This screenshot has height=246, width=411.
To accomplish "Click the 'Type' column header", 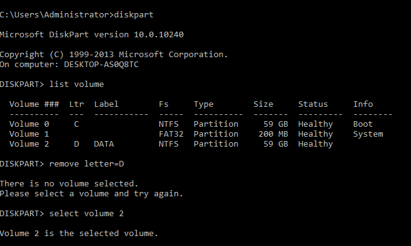I will coord(204,104).
